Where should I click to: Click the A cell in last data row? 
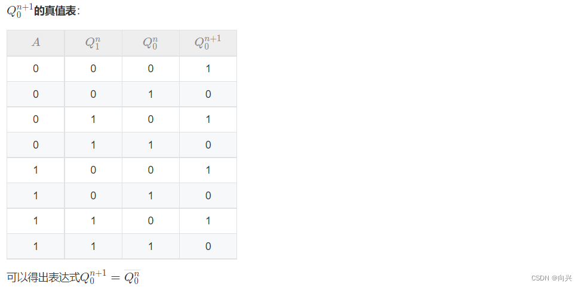36,246
